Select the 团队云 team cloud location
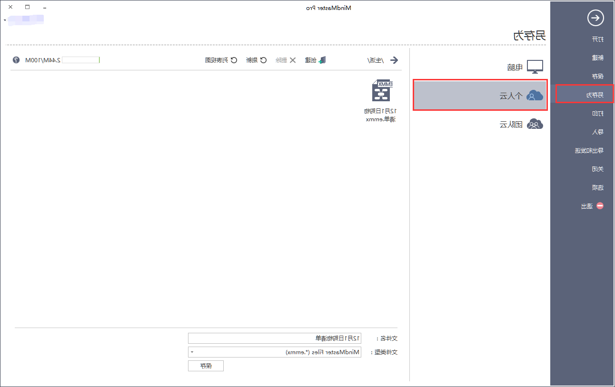This screenshot has height=387, width=615. click(480, 125)
